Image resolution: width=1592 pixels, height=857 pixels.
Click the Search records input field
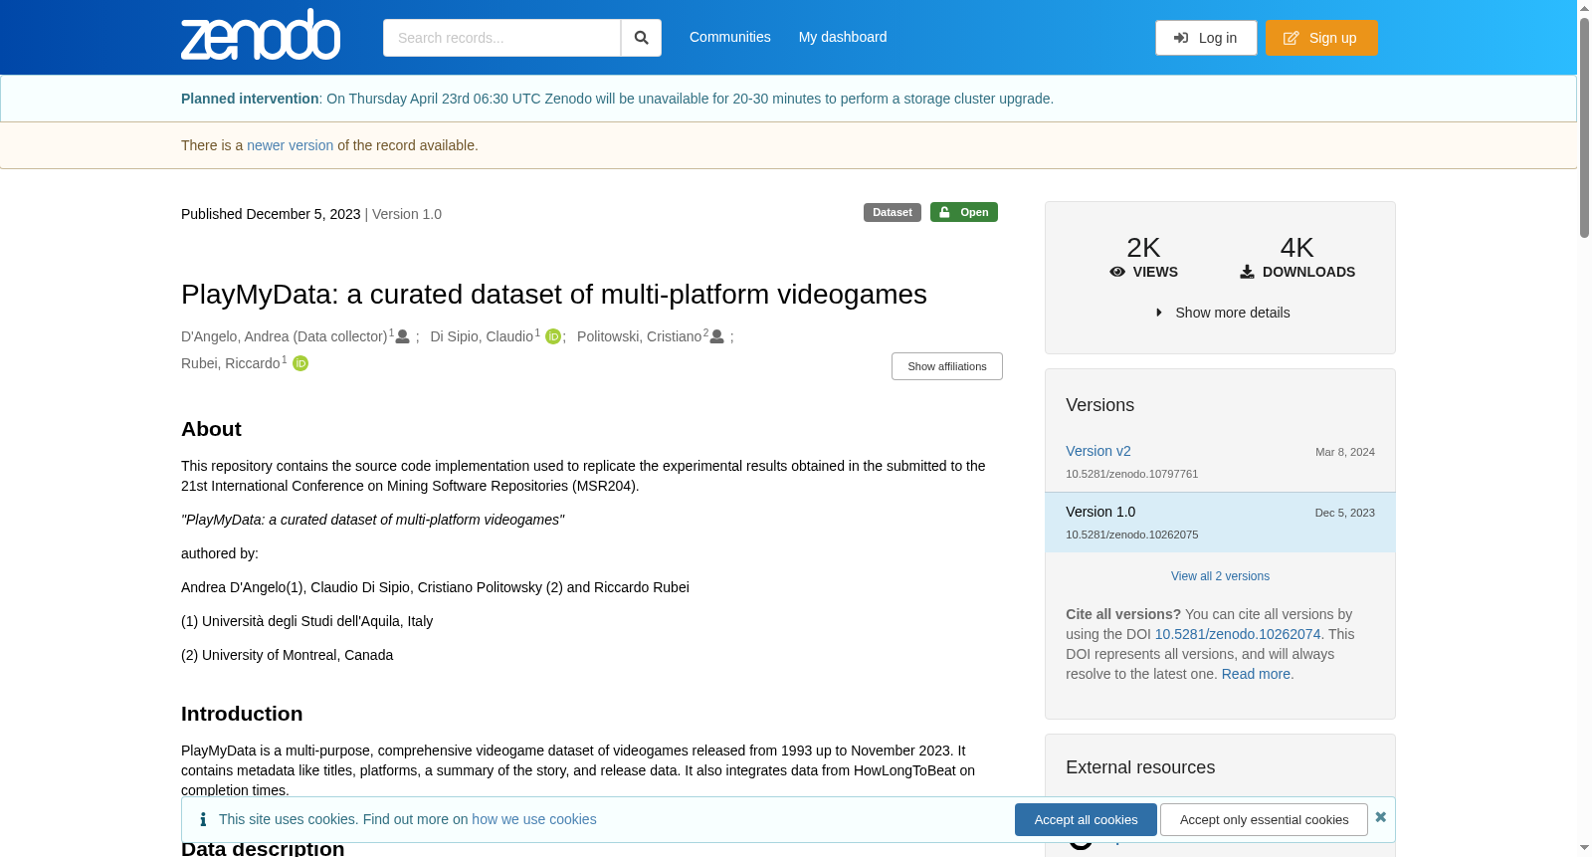[x=501, y=38]
